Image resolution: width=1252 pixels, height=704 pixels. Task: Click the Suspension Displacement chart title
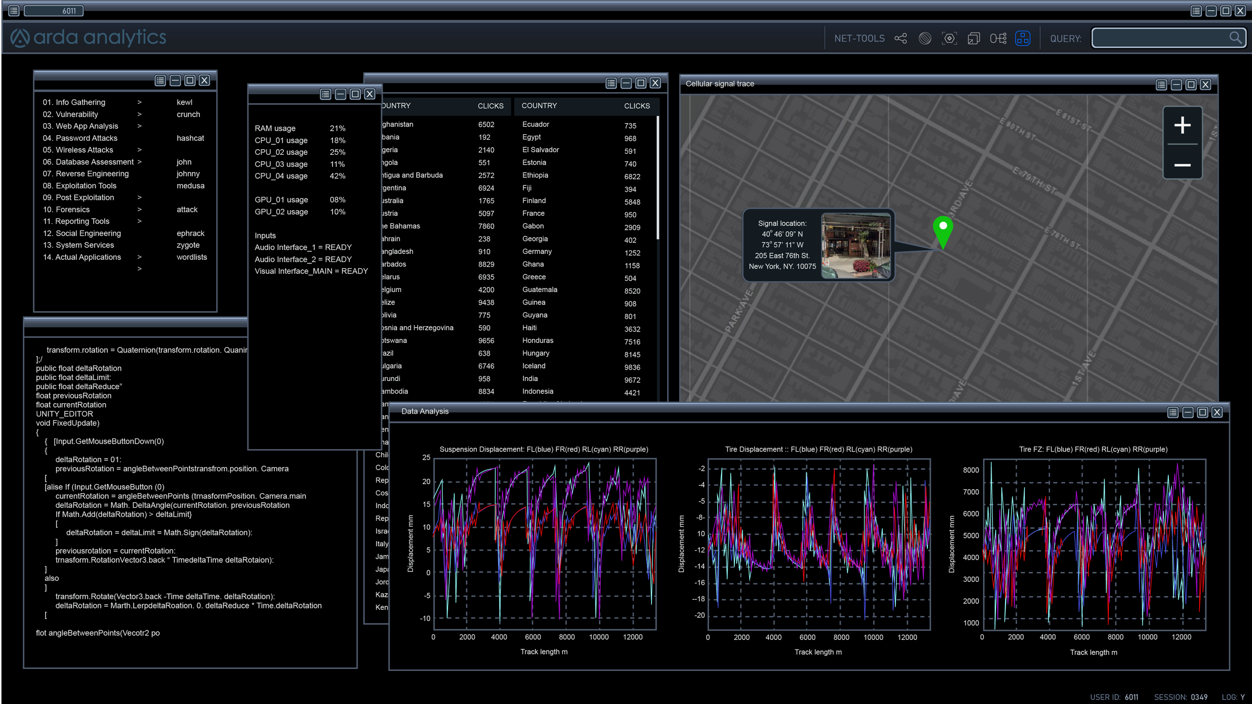point(544,449)
